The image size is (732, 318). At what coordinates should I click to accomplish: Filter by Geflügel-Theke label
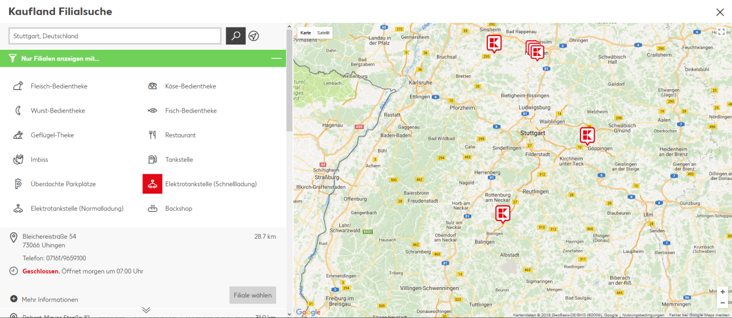52,135
